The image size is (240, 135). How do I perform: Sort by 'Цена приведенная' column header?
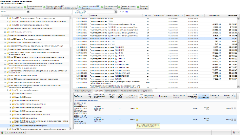point(203,96)
